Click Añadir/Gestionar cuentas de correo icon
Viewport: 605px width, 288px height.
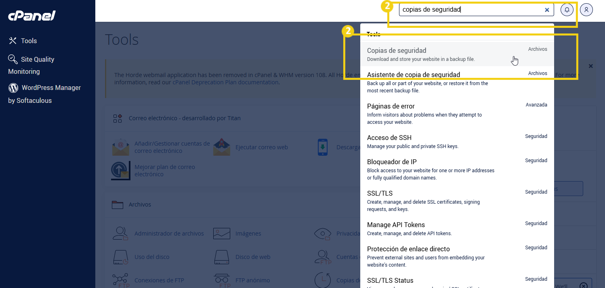(x=120, y=147)
